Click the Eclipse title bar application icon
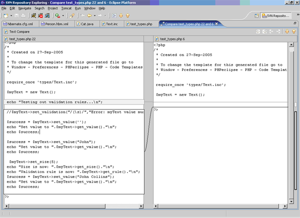Image resolution: width=300 pixels, height=218 pixels. (x=2, y=2)
